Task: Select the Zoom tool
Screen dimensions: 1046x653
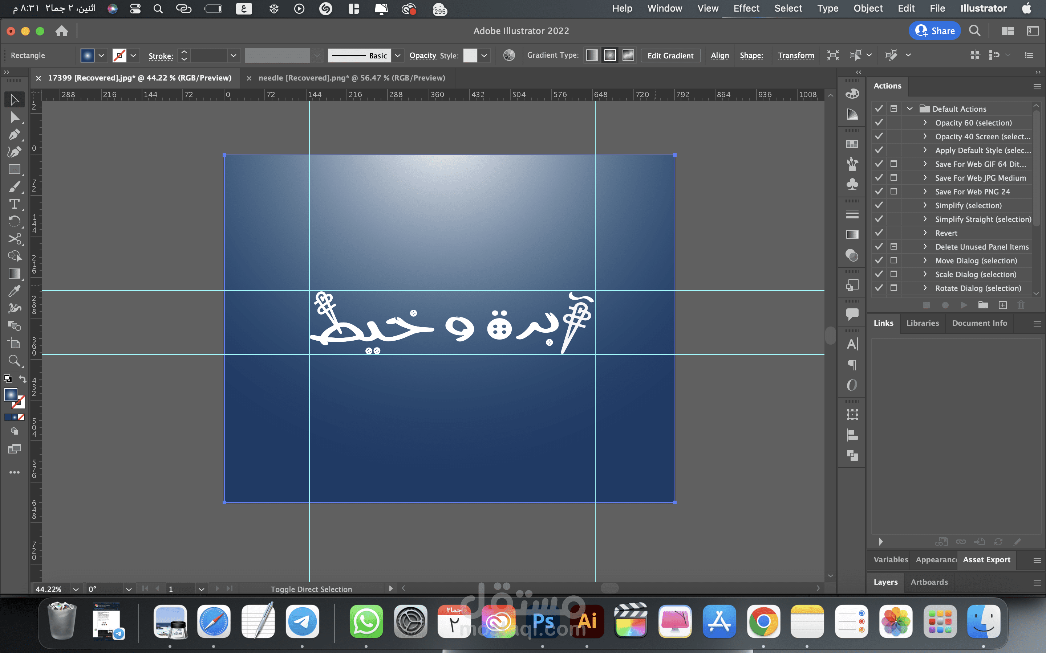Action: click(x=14, y=361)
